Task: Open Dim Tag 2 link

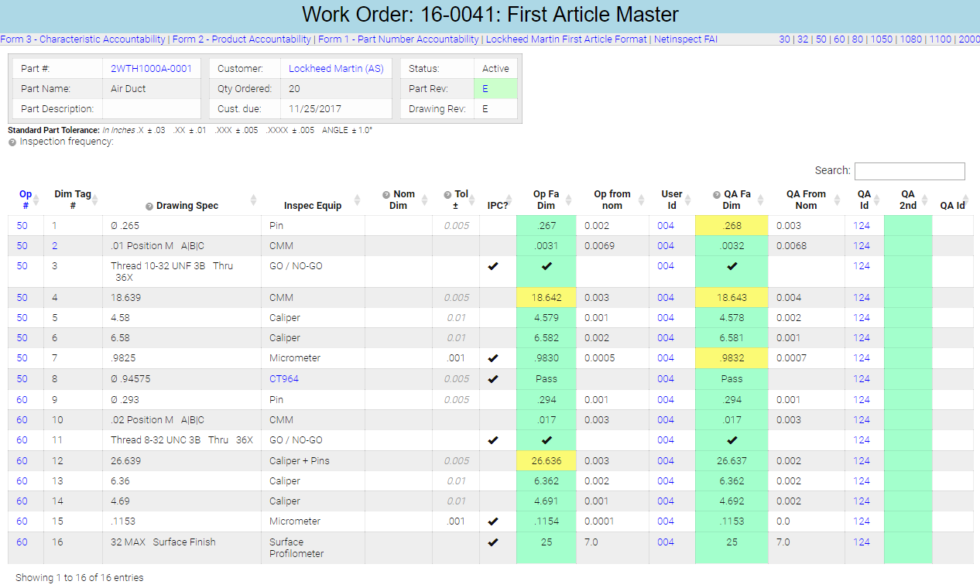Action: (x=55, y=246)
